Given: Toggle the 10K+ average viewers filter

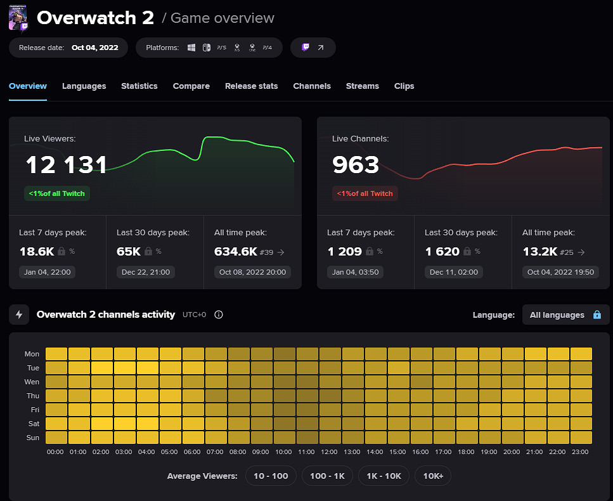Looking at the screenshot, I should [432, 476].
